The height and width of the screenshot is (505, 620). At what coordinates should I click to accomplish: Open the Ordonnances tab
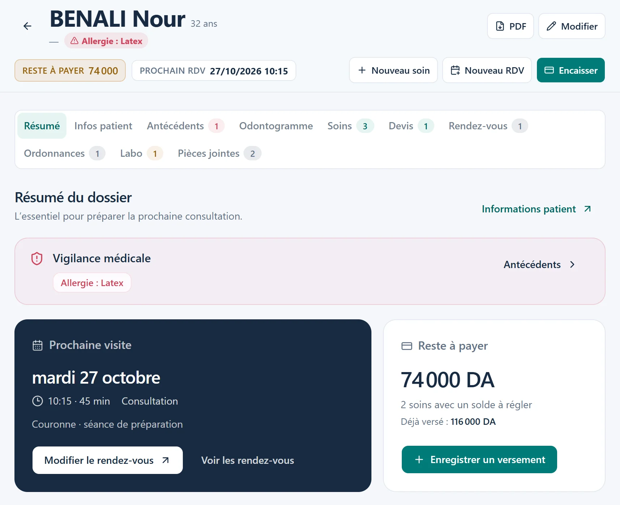(x=65, y=153)
